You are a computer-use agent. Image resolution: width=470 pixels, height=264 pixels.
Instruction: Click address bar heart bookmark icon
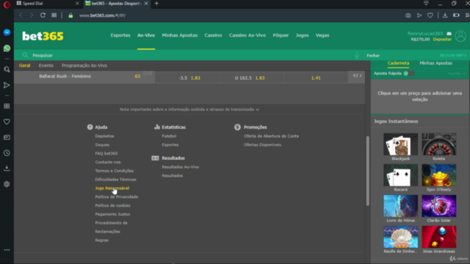click(430, 15)
